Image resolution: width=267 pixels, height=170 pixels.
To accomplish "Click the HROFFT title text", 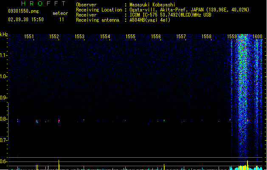I will [43, 3].
